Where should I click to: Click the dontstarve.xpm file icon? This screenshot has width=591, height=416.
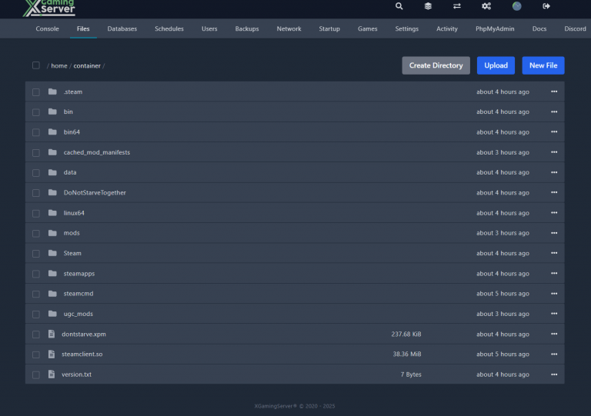point(52,334)
